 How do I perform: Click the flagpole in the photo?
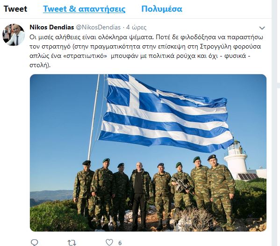click(93, 117)
